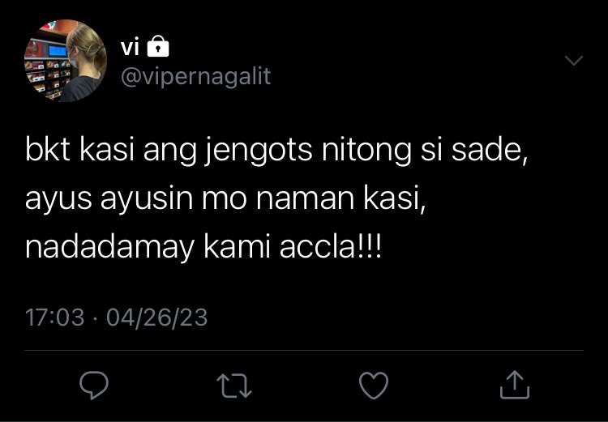608x422 pixels.
Task: Click the word nadadamay in the tweet
Action: (x=109, y=249)
